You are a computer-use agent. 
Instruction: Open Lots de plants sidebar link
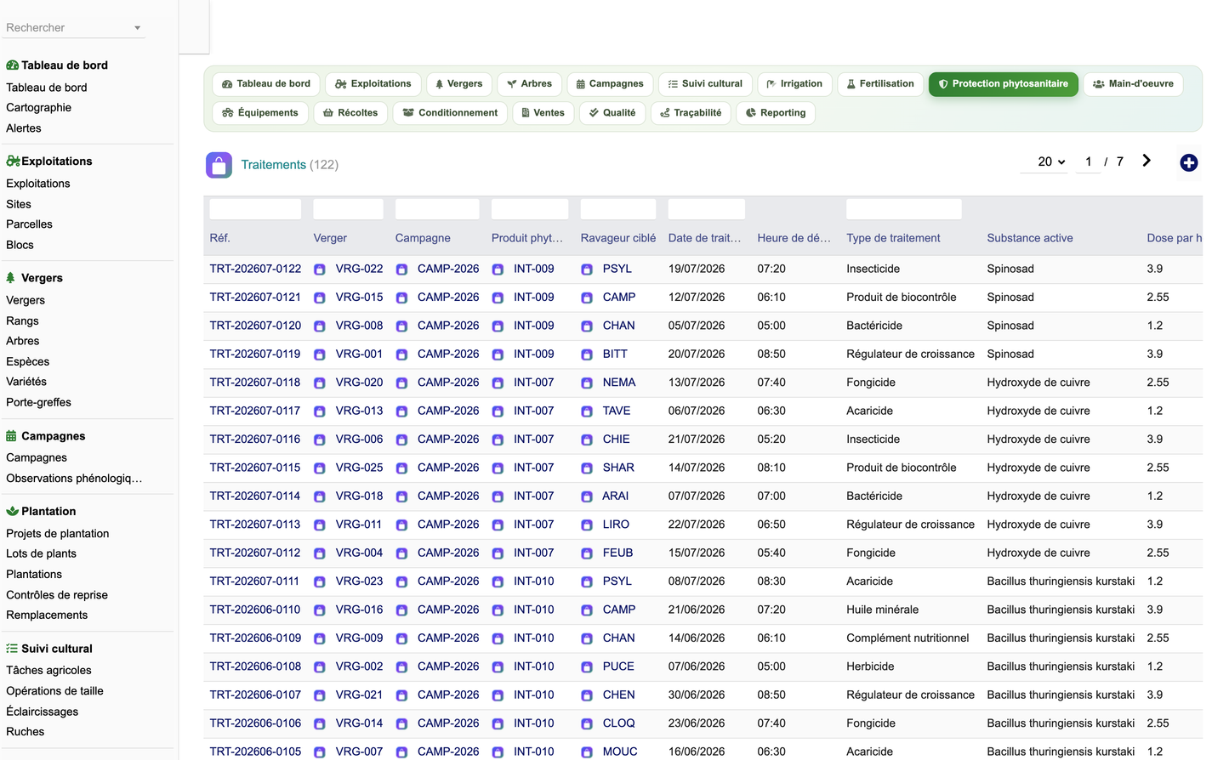[x=41, y=554]
